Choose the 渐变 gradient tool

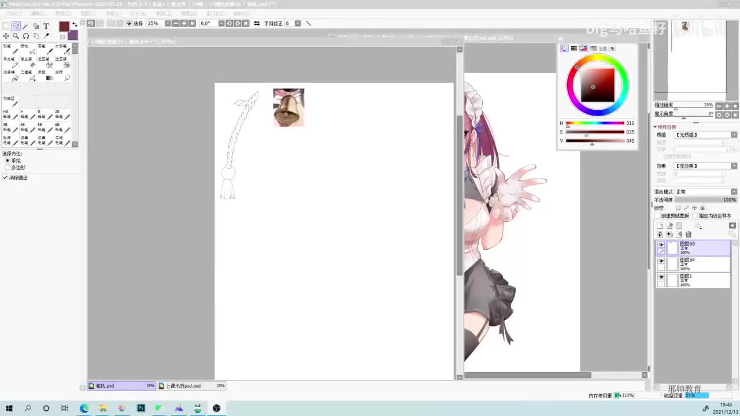[45, 75]
